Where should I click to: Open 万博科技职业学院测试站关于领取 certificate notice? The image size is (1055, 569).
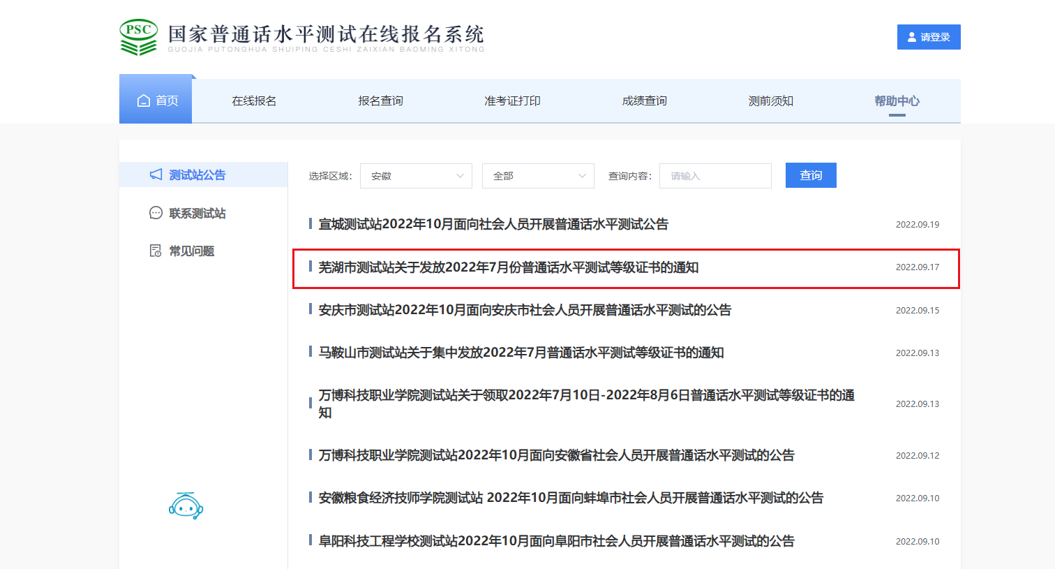click(x=587, y=404)
